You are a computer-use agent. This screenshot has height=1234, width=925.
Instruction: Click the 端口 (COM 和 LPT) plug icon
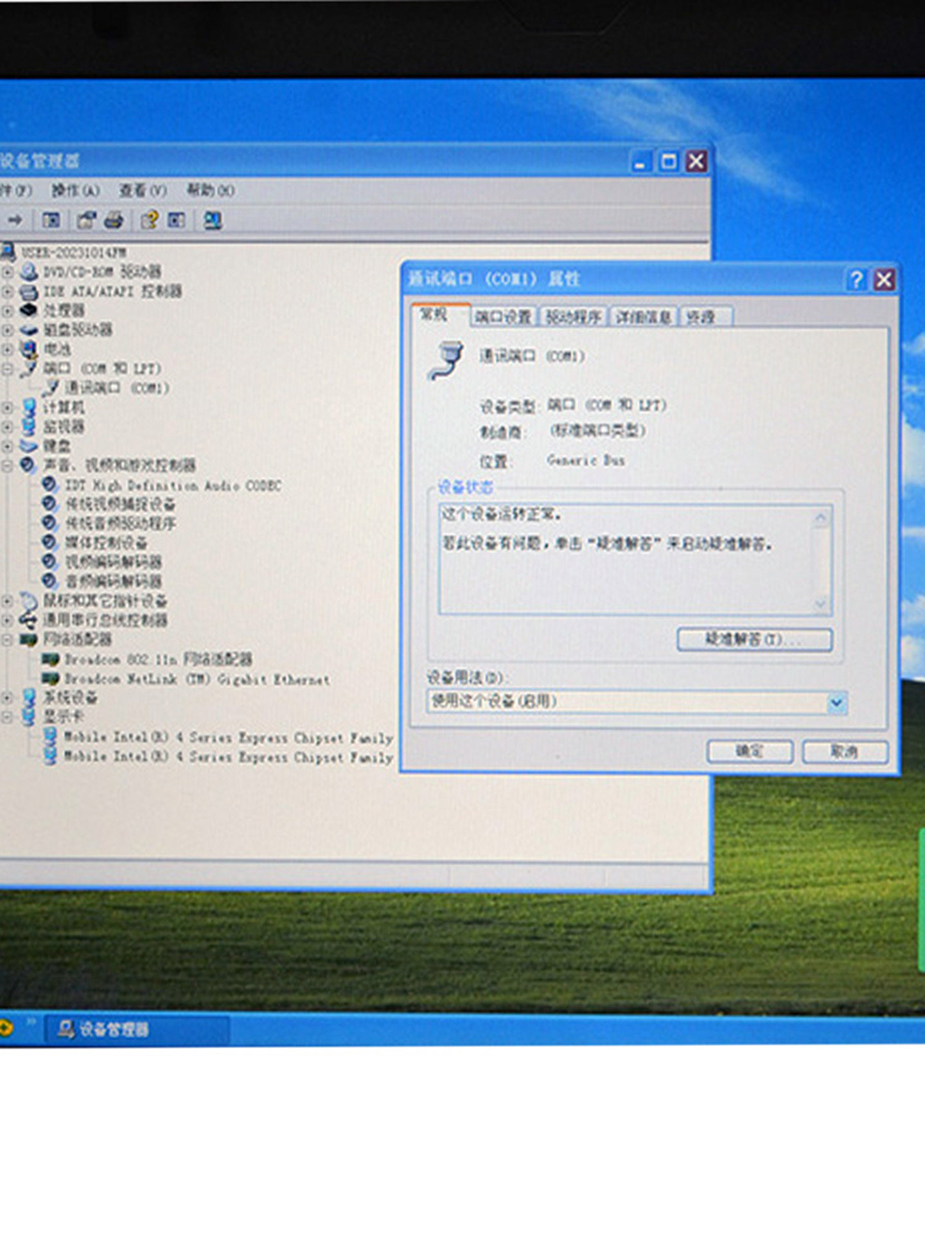pos(29,368)
